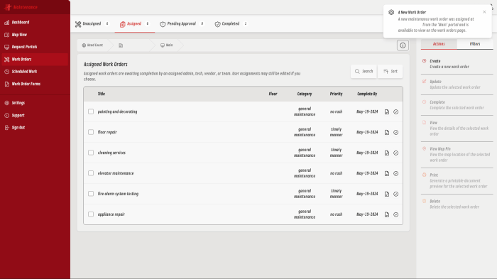Open the Support page

coord(35,116)
